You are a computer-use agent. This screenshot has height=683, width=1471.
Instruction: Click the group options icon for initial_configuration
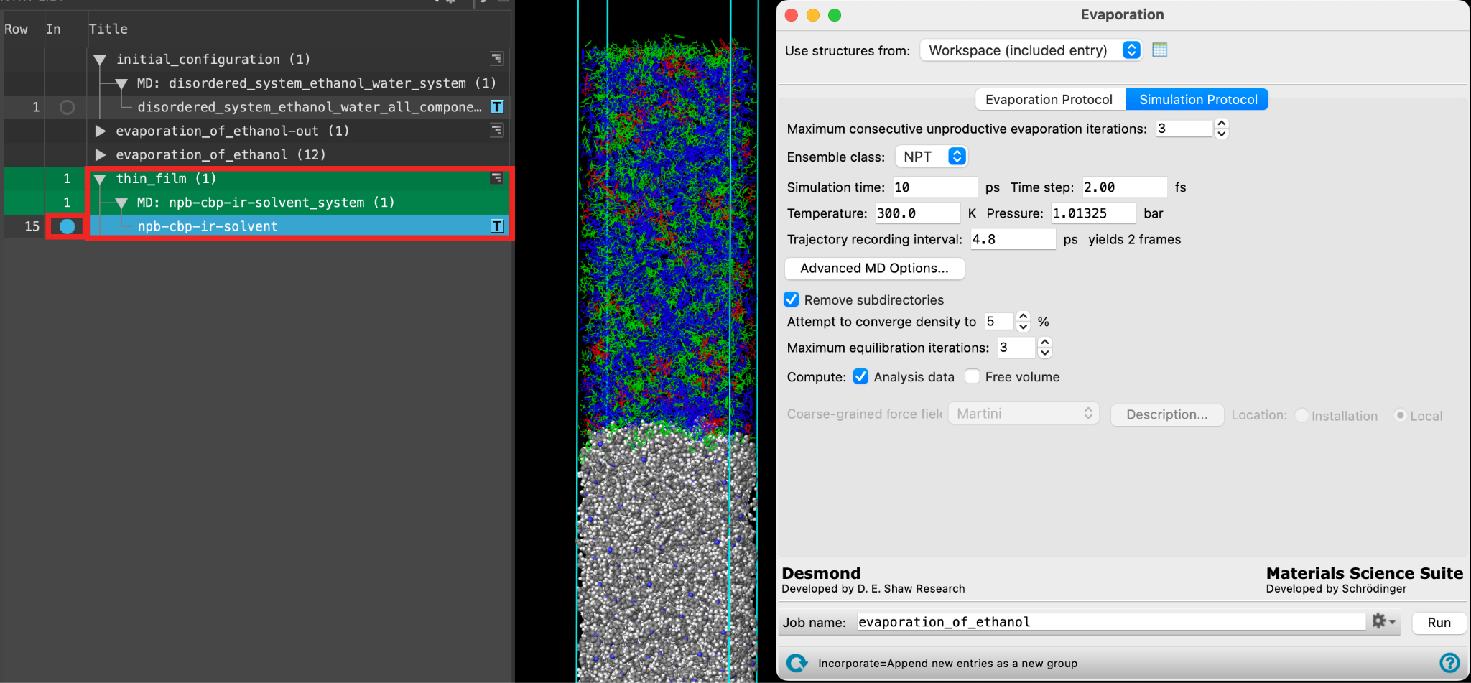[496, 59]
